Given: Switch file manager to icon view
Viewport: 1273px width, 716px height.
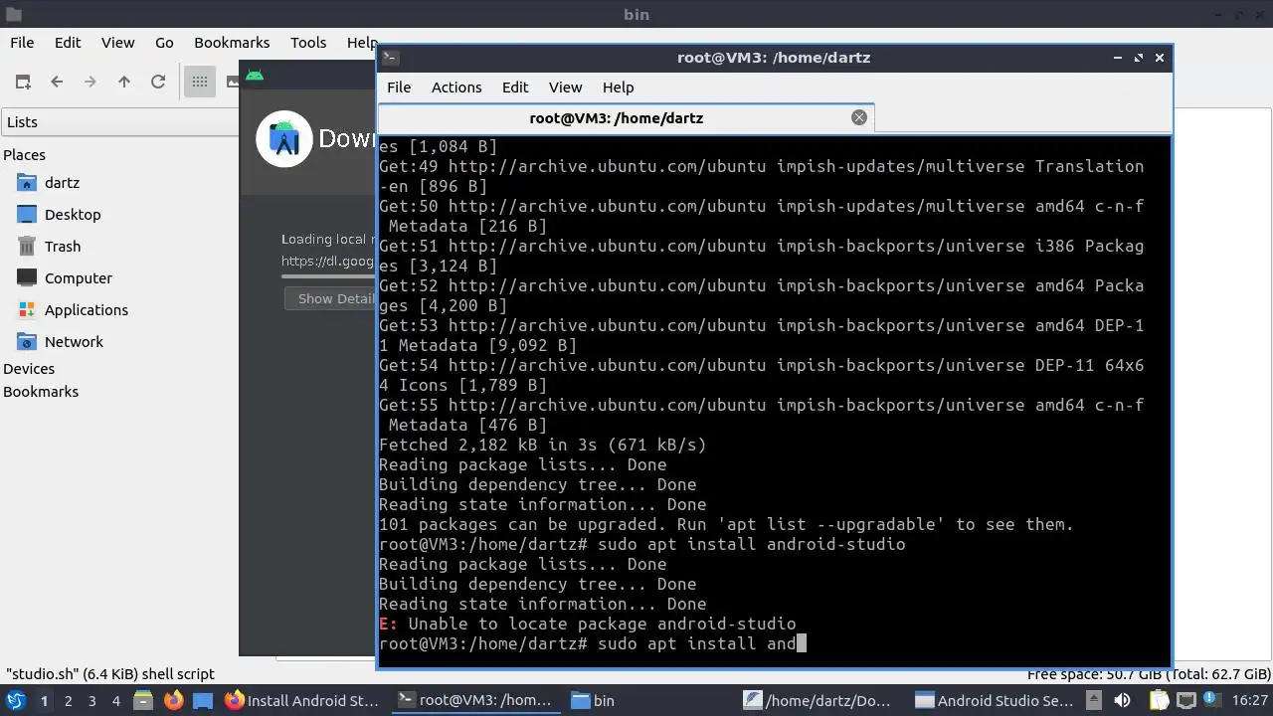Looking at the screenshot, I should [200, 82].
